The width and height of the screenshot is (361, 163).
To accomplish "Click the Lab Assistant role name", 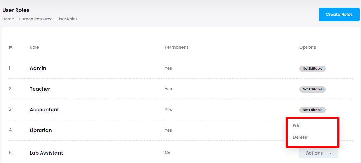I will (46, 153).
